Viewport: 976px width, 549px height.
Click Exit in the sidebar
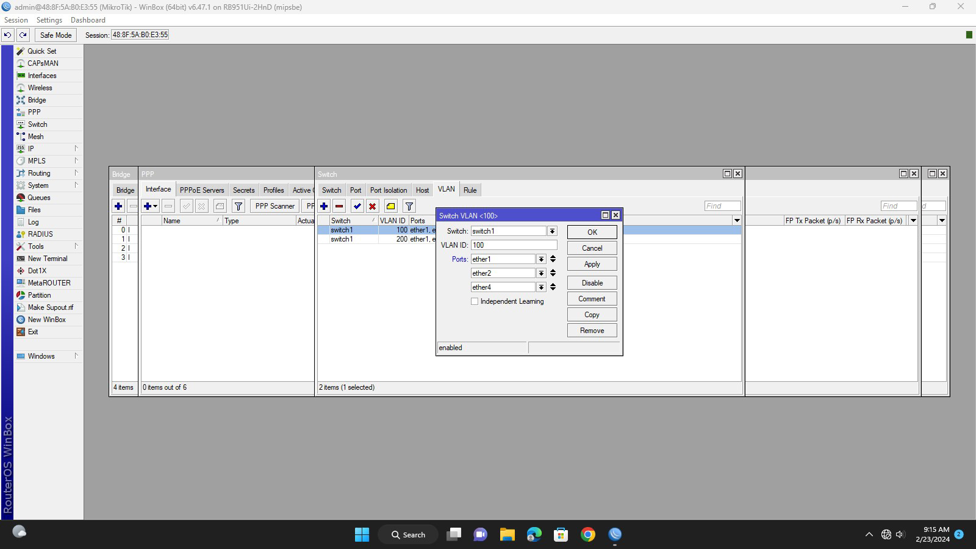(x=33, y=332)
